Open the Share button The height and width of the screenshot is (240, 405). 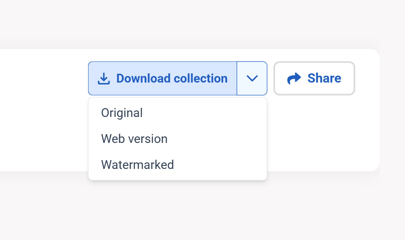(314, 78)
